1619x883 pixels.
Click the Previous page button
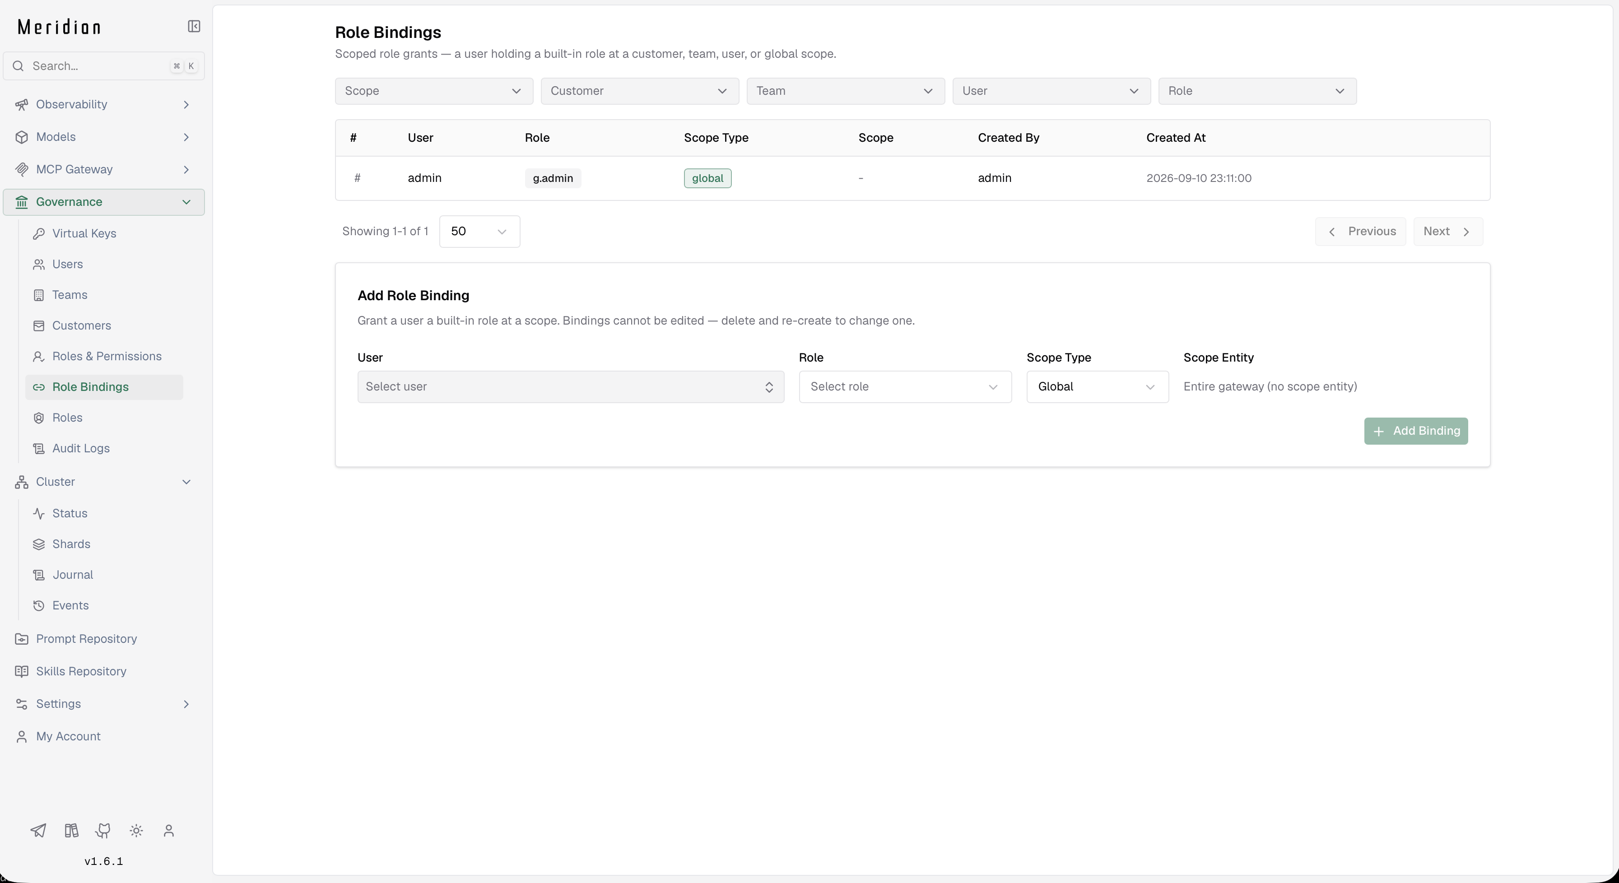1361,231
